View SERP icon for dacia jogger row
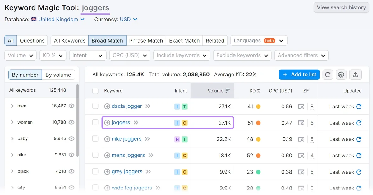 coord(301,107)
